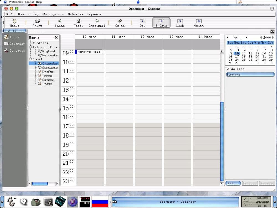Open the Справка menu
The image size is (277, 208).
[94, 14]
